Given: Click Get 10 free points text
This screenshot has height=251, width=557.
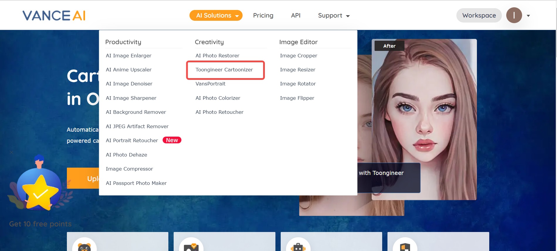Looking at the screenshot, I should point(40,224).
